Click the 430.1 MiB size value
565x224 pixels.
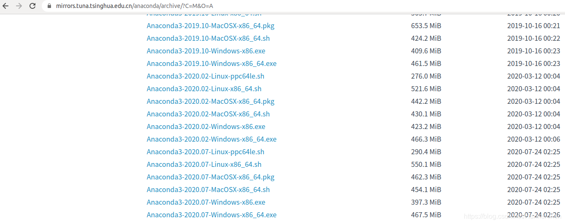pos(426,114)
